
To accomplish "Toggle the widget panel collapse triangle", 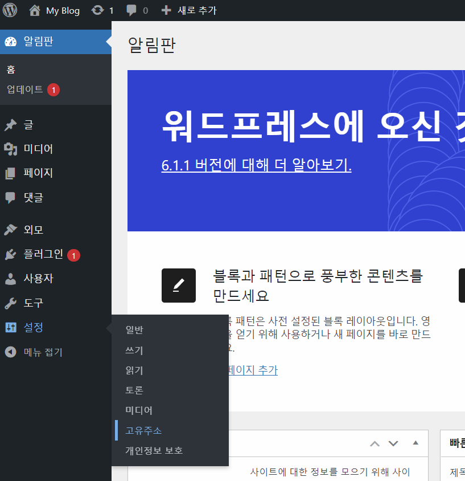I will [415, 443].
